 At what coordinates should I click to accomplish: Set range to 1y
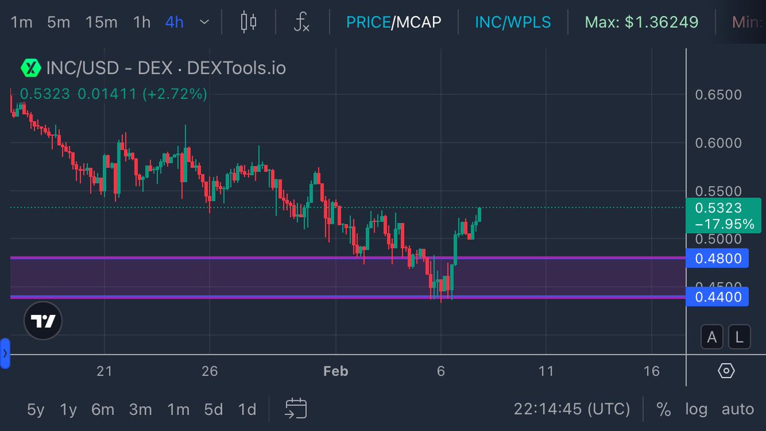pyautogui.click(x=68, y=409)
